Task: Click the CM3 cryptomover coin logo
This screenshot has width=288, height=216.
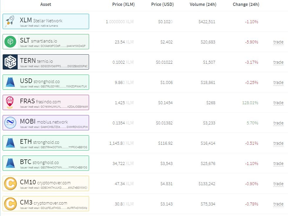Action: pos(11,204)
